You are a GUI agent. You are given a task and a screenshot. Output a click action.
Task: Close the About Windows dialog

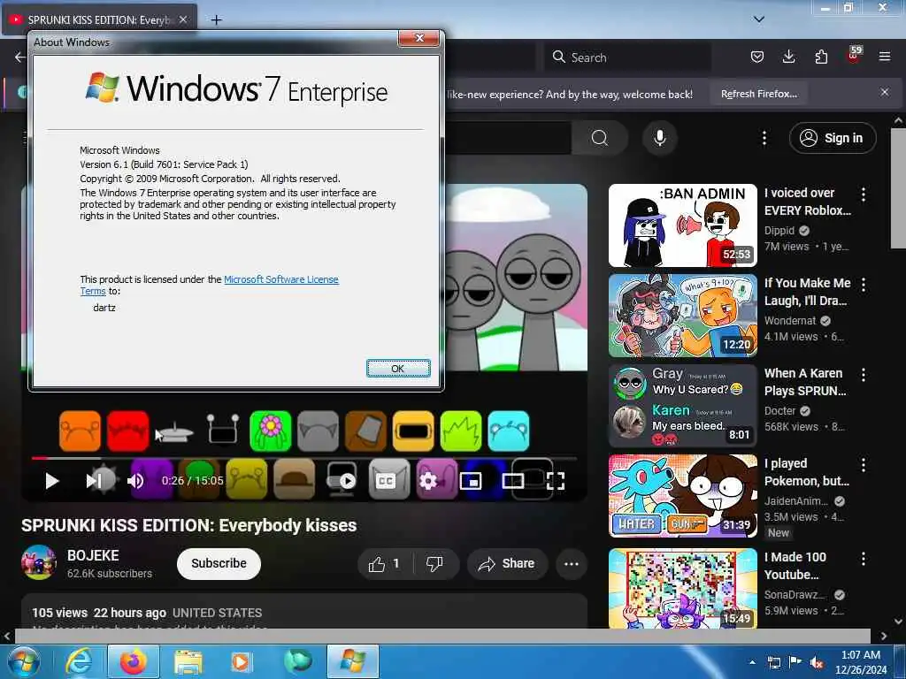[x=419, y=38]
